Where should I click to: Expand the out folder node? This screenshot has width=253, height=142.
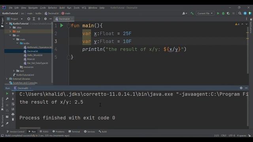(x=10, y=32)
